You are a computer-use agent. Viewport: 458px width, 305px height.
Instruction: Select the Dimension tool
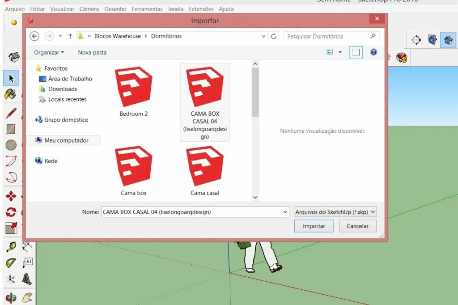point(26,247)
